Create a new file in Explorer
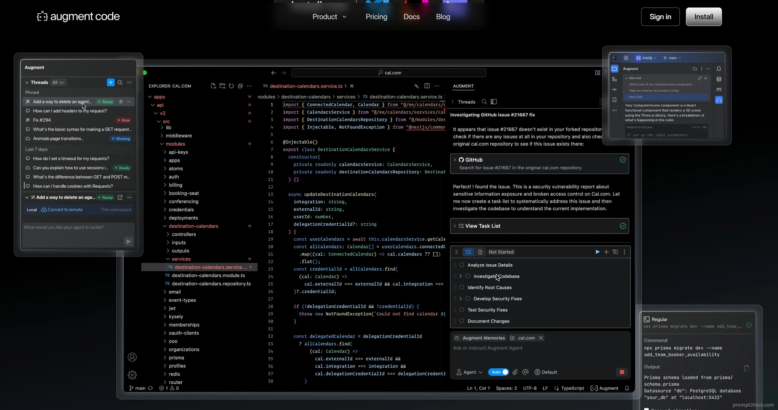This screenshot has height=410, width=778. (213, 86)
